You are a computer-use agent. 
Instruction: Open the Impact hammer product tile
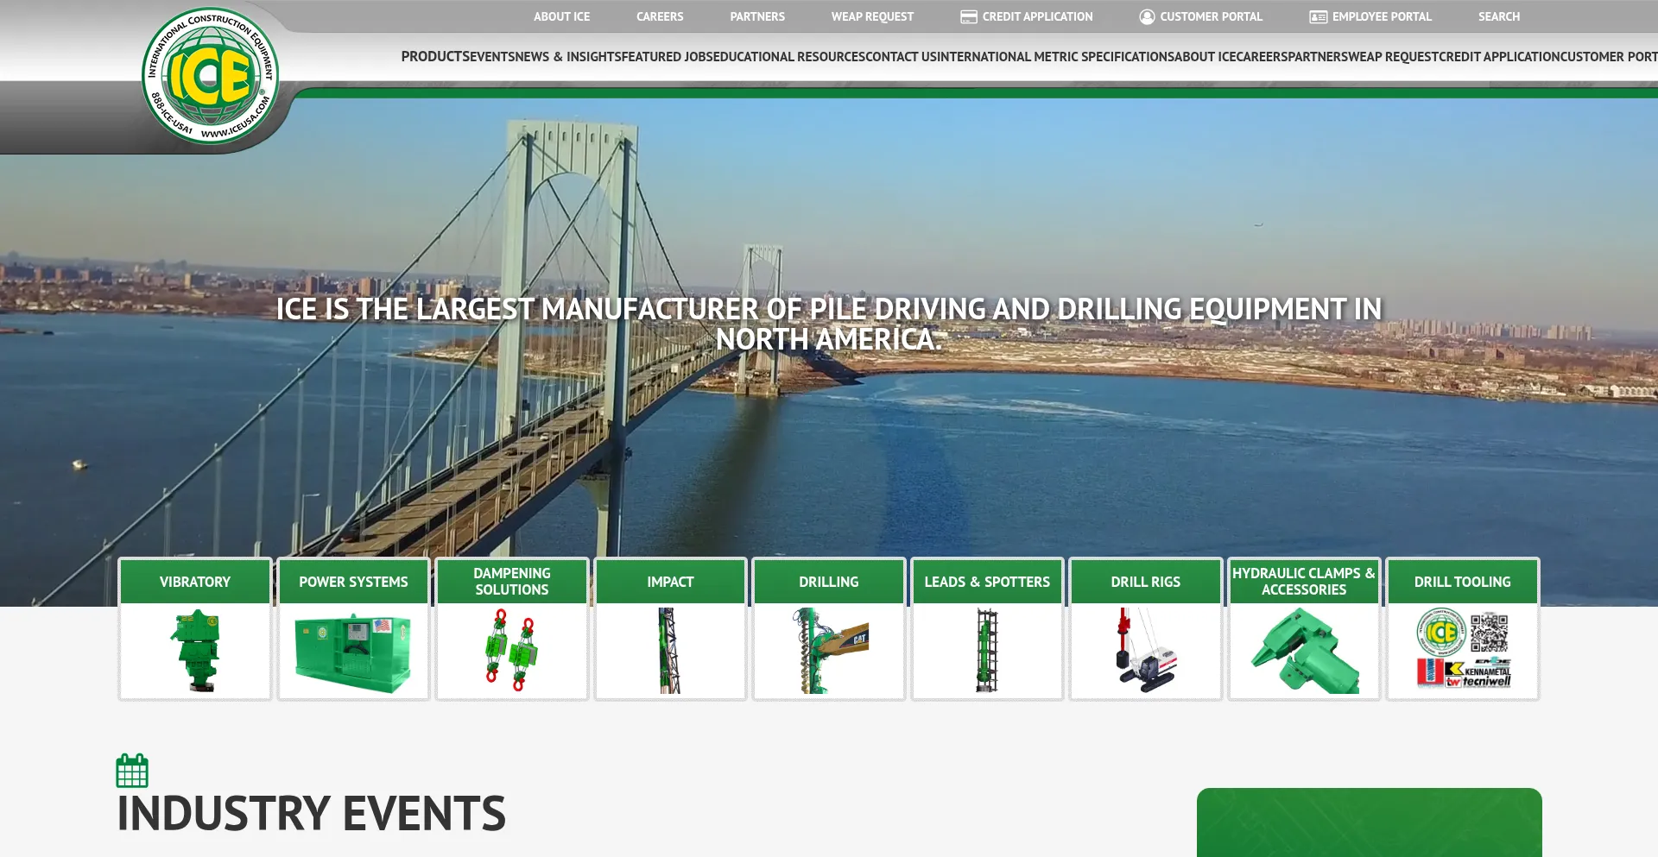[670, 629]
